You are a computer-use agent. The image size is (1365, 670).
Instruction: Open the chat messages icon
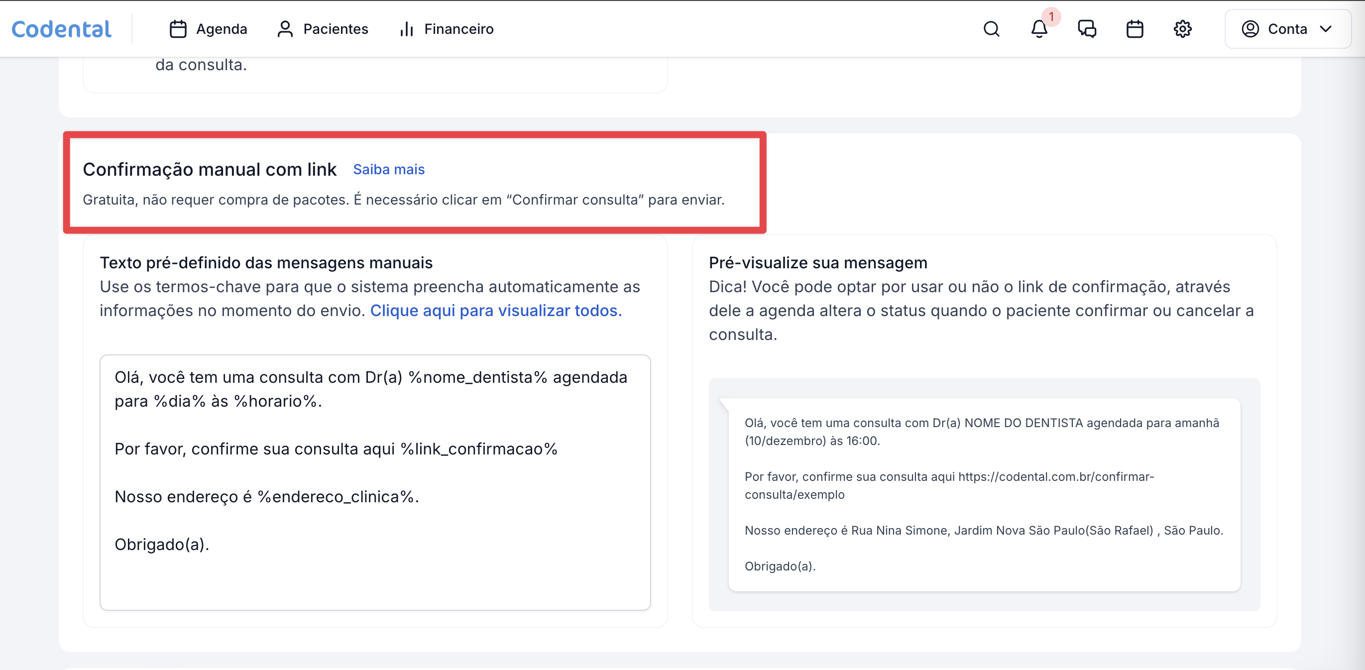1086,28
